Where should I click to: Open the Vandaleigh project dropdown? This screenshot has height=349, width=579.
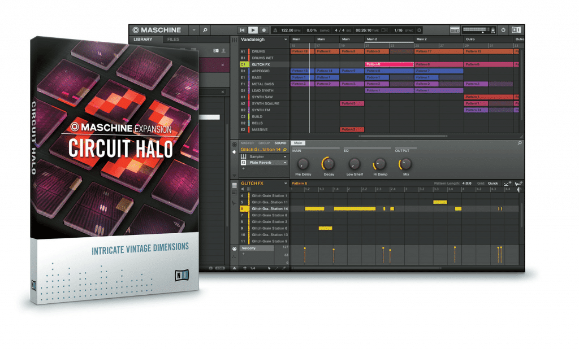coord(286,40)
